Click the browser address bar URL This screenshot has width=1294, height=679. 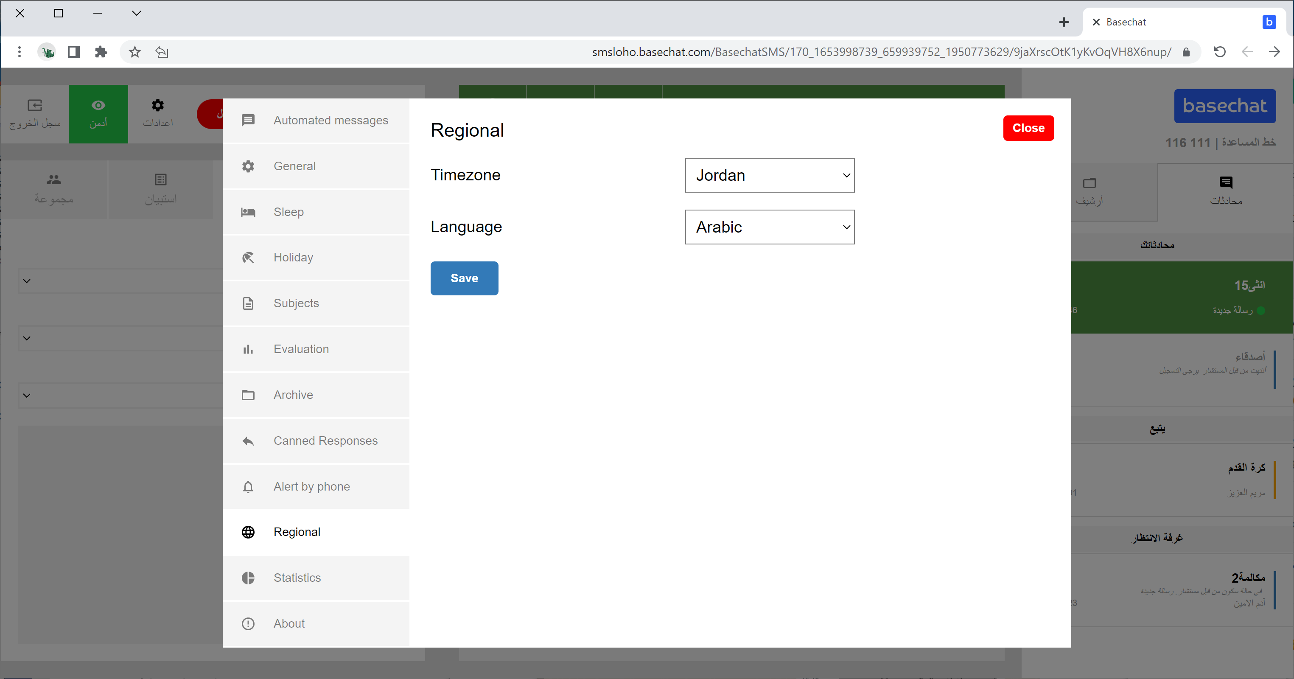pyautogui.click(x=881, y=52)
